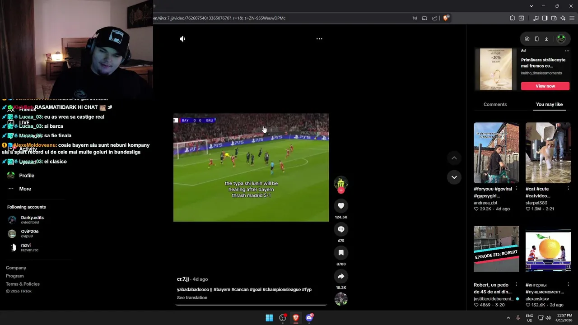Image resolution: width=578 pixels, height=325 pixels.
Task: Like the video with heart icon
Action: [x=341, y=206]
